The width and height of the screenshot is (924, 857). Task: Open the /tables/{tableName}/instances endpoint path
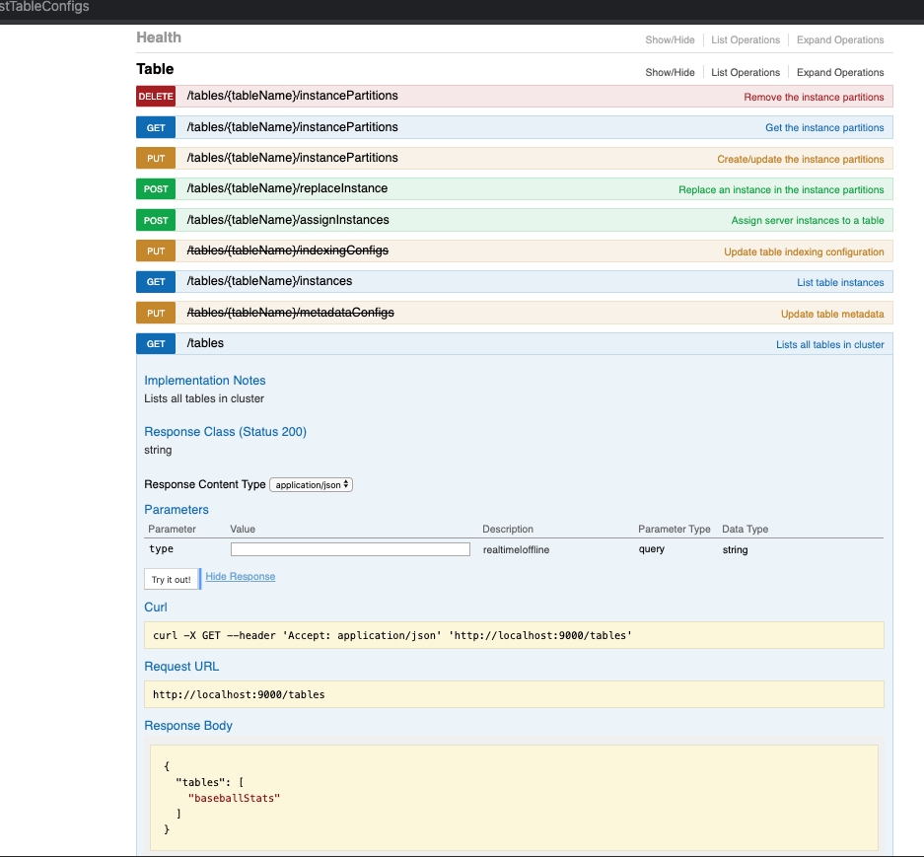click(x=269, y=281)
